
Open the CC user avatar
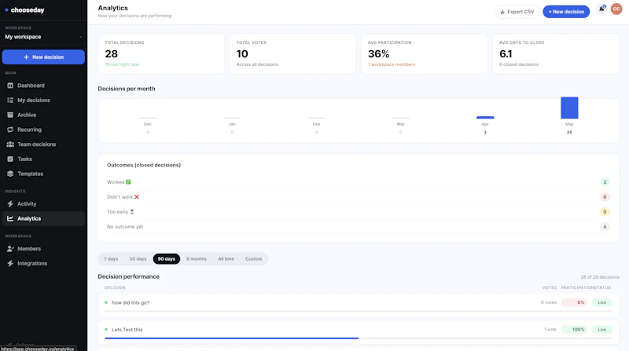(x=616, y=9)
